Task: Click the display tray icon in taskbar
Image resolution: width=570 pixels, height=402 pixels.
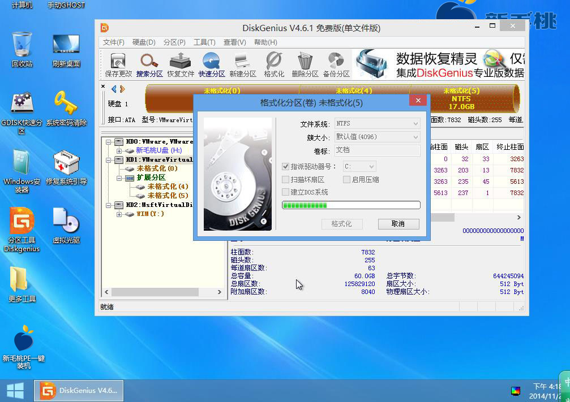Action: tap(516, 391)
